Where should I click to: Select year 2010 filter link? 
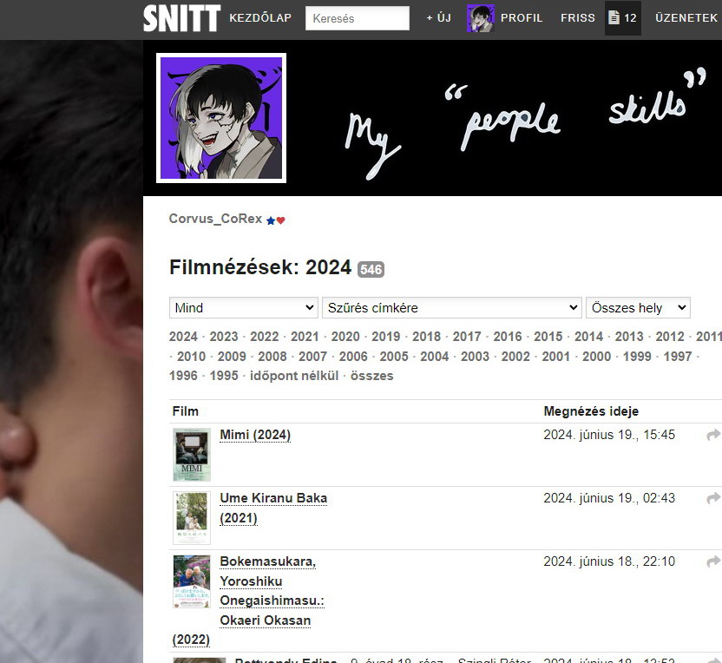point(191,357)
